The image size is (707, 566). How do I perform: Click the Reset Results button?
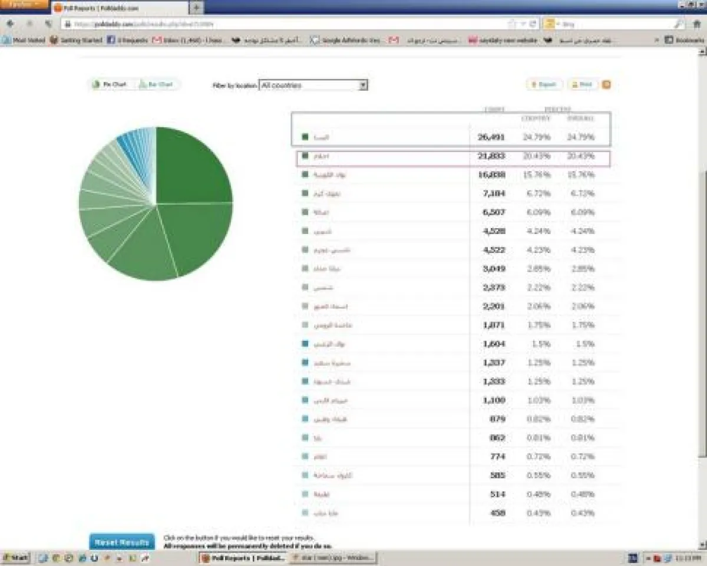coord(122,542)
